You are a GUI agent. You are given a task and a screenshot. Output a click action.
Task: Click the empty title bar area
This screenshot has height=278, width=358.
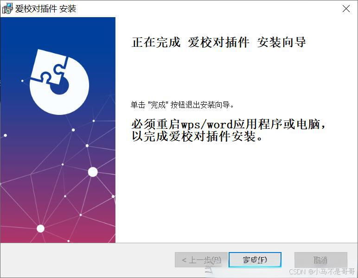point(205,9)
